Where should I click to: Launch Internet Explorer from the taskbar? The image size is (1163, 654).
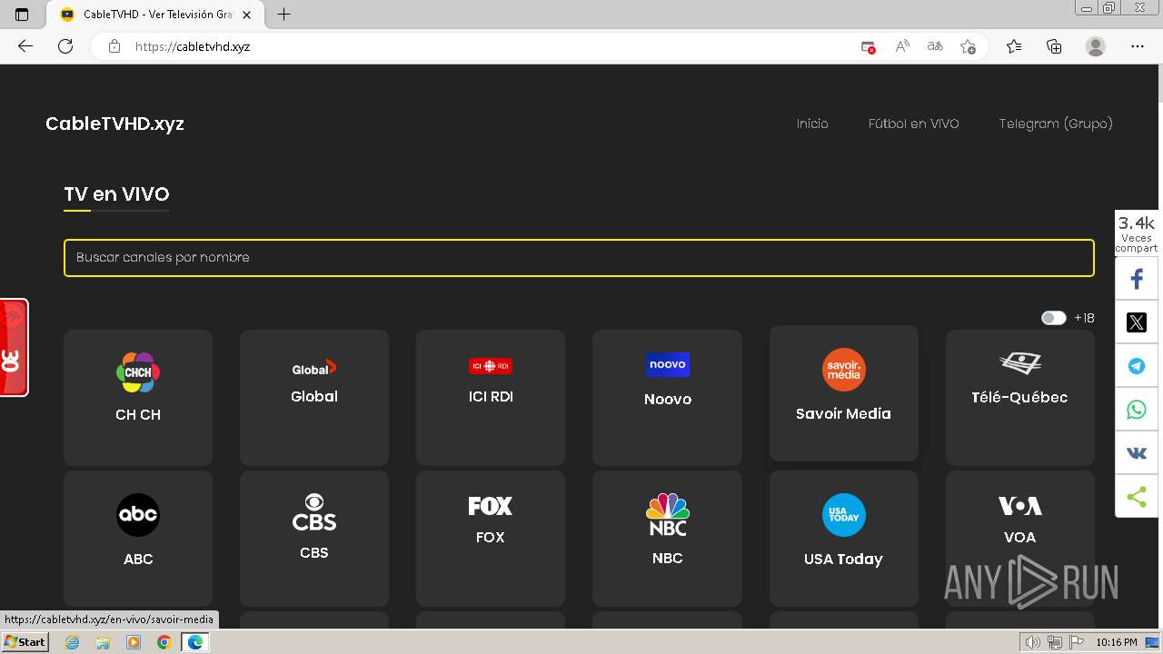point(73,642)
